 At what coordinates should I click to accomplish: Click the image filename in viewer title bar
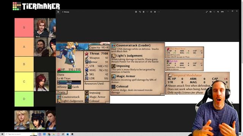pos(66,12)
